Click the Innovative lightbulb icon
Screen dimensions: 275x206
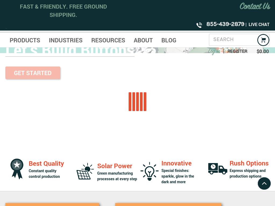tap(149, 171)
